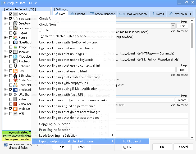The width and height of the screenshot is (196, 154).
Task: Click the Wiki engine icon
Action: (x=15, y=113)
